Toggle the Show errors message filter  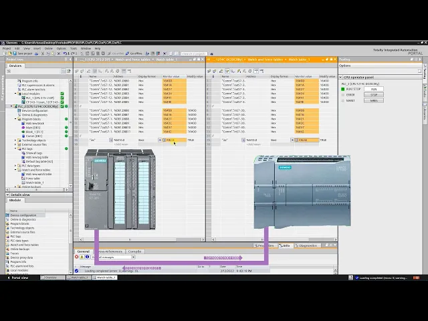click(x=77, y=257)
